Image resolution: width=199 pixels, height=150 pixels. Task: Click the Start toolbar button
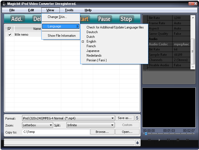pyautogui.click(x=85, y=19)
